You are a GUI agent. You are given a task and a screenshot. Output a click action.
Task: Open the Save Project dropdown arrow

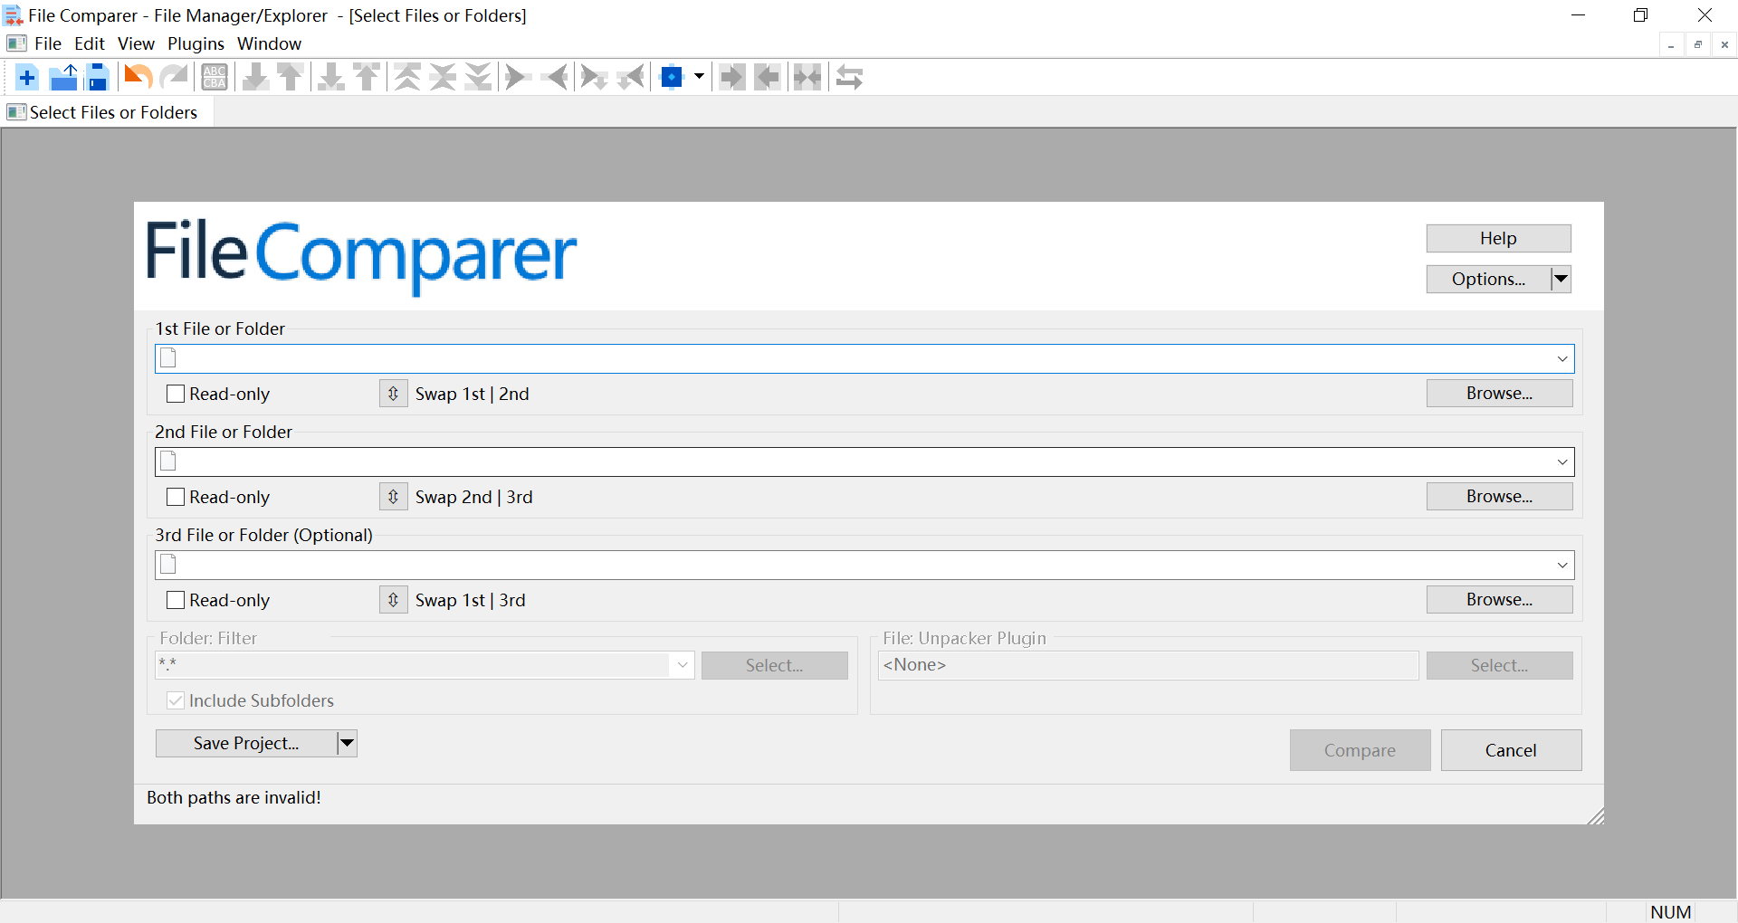click(347, 743)
